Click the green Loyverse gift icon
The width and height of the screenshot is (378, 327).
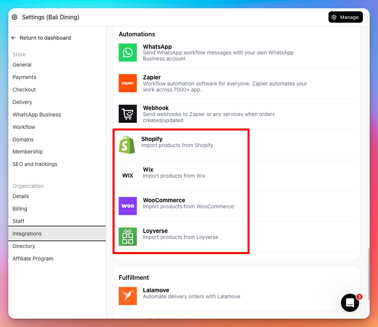127,237
